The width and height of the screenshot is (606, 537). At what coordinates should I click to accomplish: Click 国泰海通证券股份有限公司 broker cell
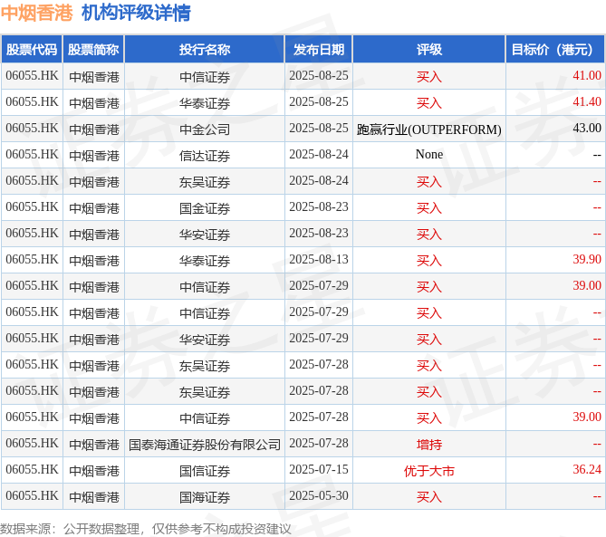click(205, 445)
